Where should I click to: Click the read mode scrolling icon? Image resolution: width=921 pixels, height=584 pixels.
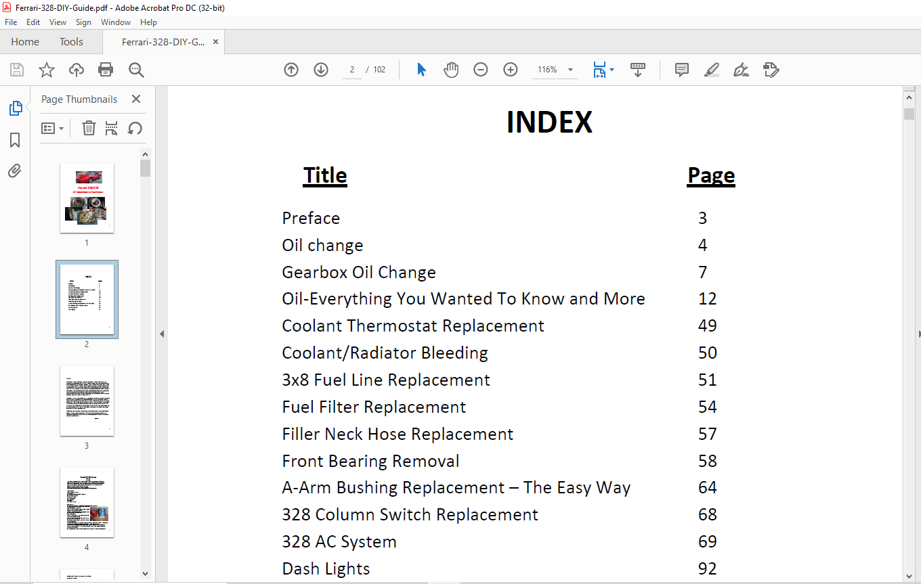(638, 70)
